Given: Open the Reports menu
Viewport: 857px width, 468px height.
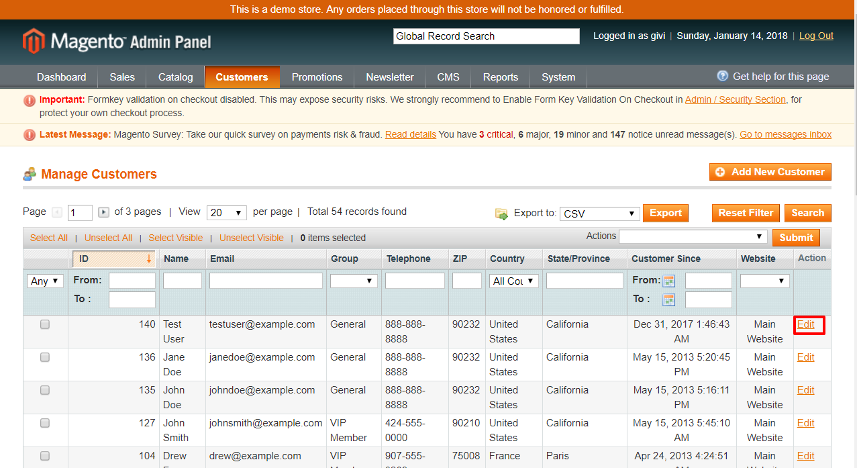Looking at the screenshot, I should click(501, 77).
